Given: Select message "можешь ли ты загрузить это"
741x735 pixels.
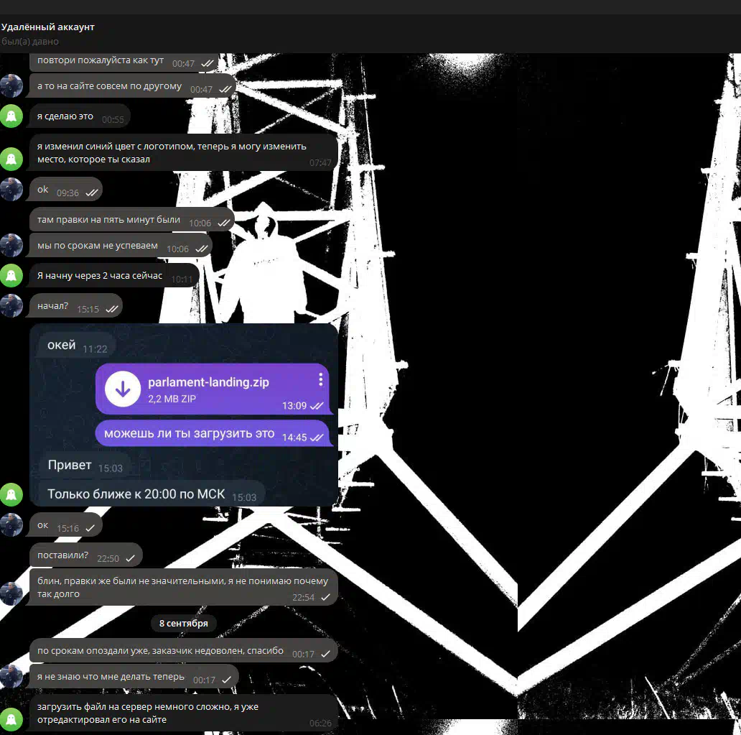Looking at the screenshot, I should pyautogui.click(x=213, y=433).
